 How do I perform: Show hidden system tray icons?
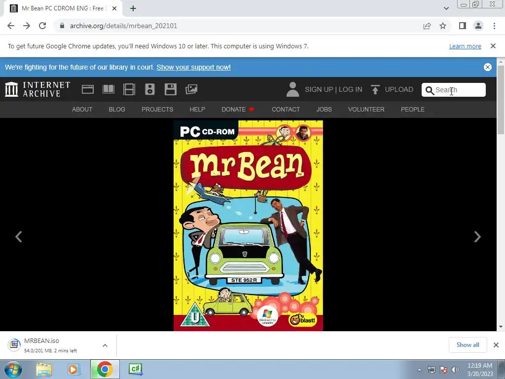pos(419,370)
